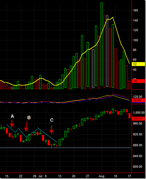Click the Jul month label
Image resolution: width=146 pixels, height=179 pixels.
point(40,176)
